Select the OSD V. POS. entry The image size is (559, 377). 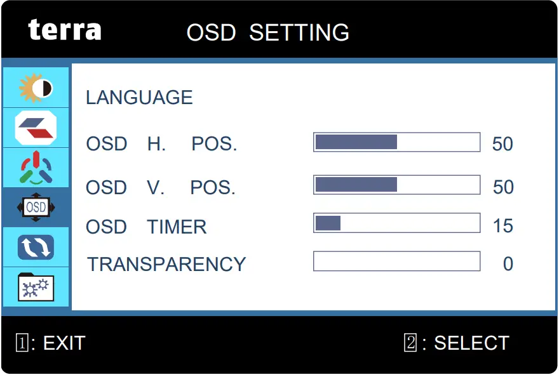point(161,188)
